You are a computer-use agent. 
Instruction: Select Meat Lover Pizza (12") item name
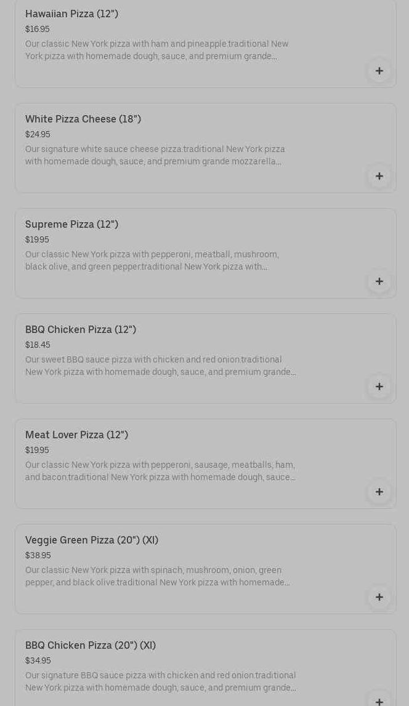pyautogui.click(x=76, y=435)
